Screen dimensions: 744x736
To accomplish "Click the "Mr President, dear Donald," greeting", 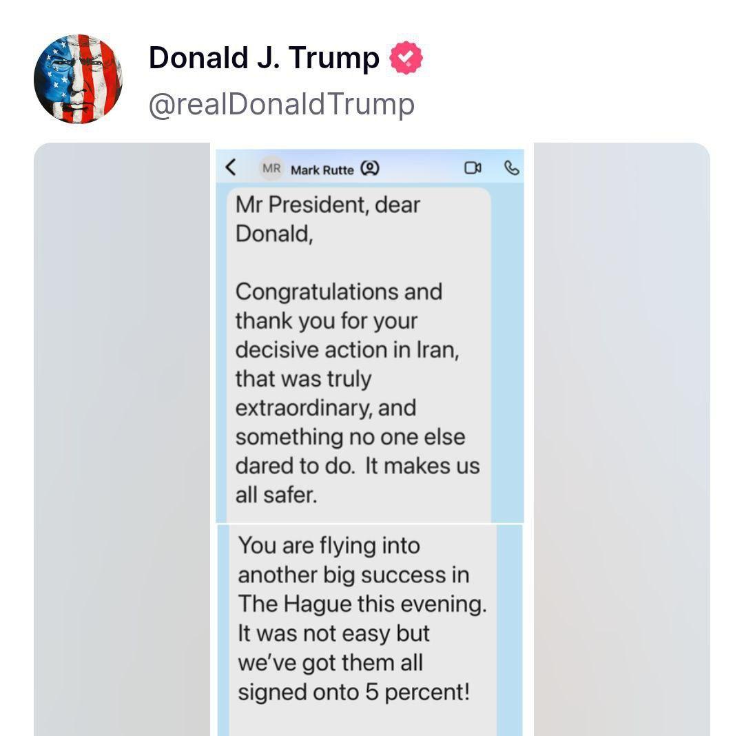I will [327, 218].
